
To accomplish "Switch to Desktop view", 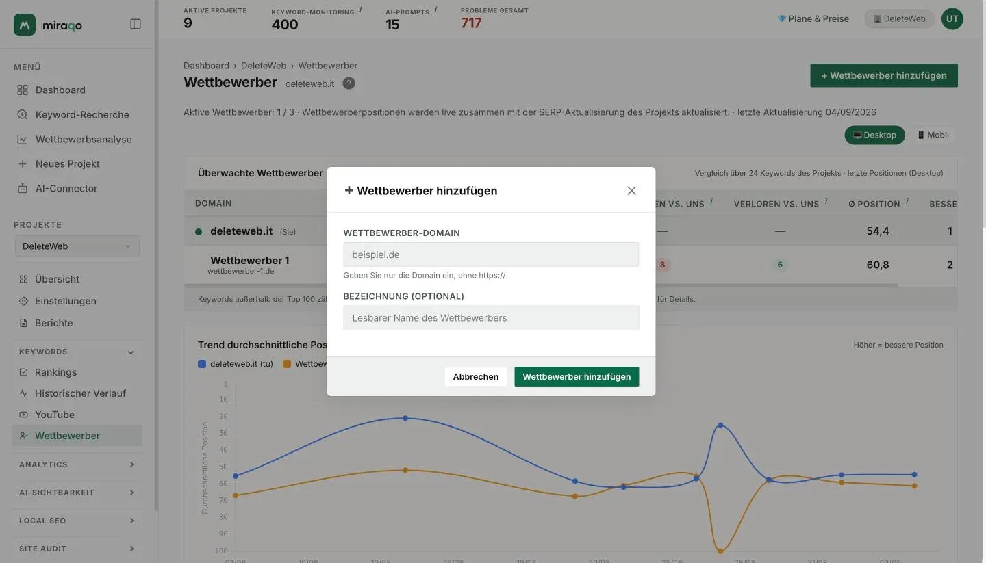I will tap(874, 135).
